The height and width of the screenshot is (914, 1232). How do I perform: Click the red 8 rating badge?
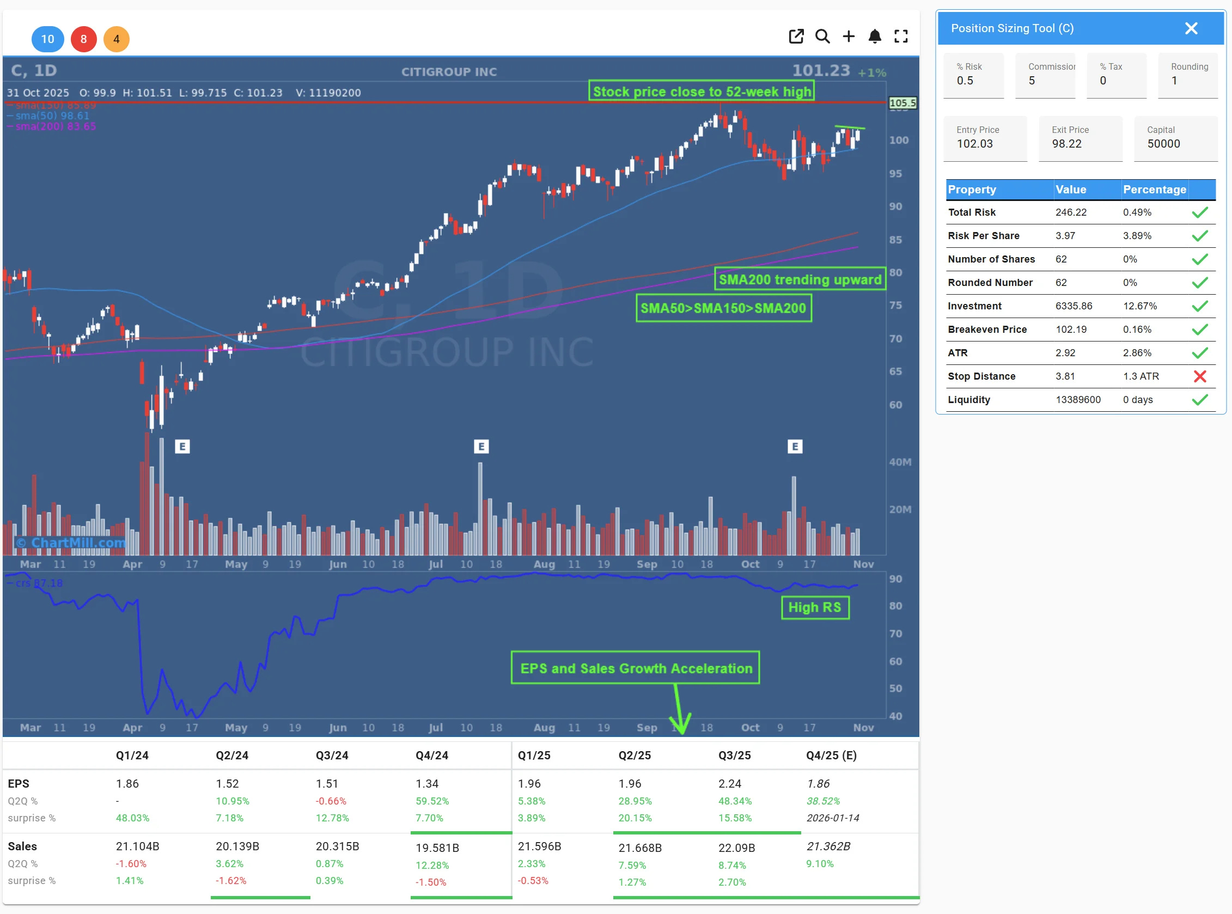pos(83,39)
